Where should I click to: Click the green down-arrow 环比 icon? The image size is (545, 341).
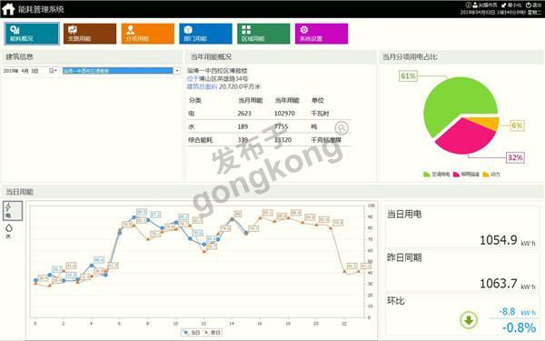click(469, 320)
